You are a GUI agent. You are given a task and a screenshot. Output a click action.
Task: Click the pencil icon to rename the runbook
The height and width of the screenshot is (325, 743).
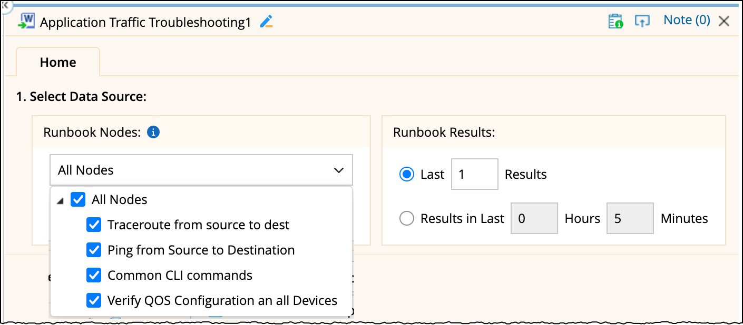click(267, 22)
